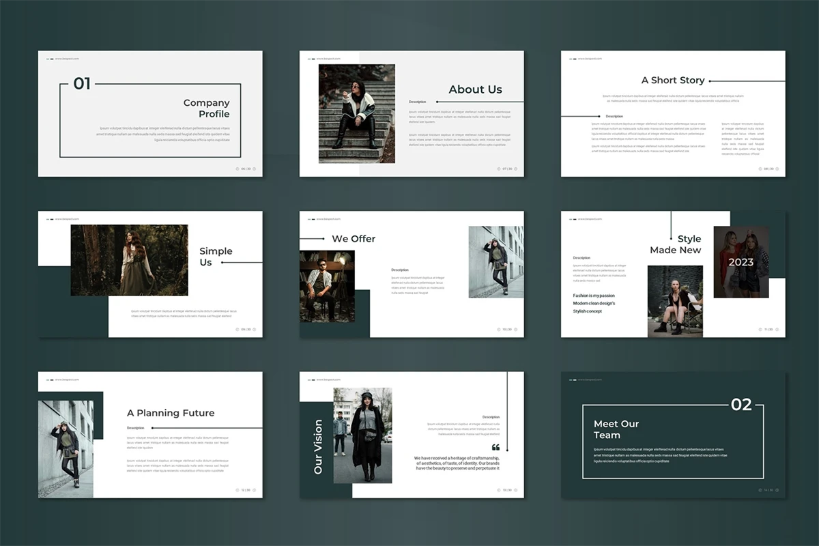Click the About Us heading
The image size is (819, 546).
click(x=475, y=89)
